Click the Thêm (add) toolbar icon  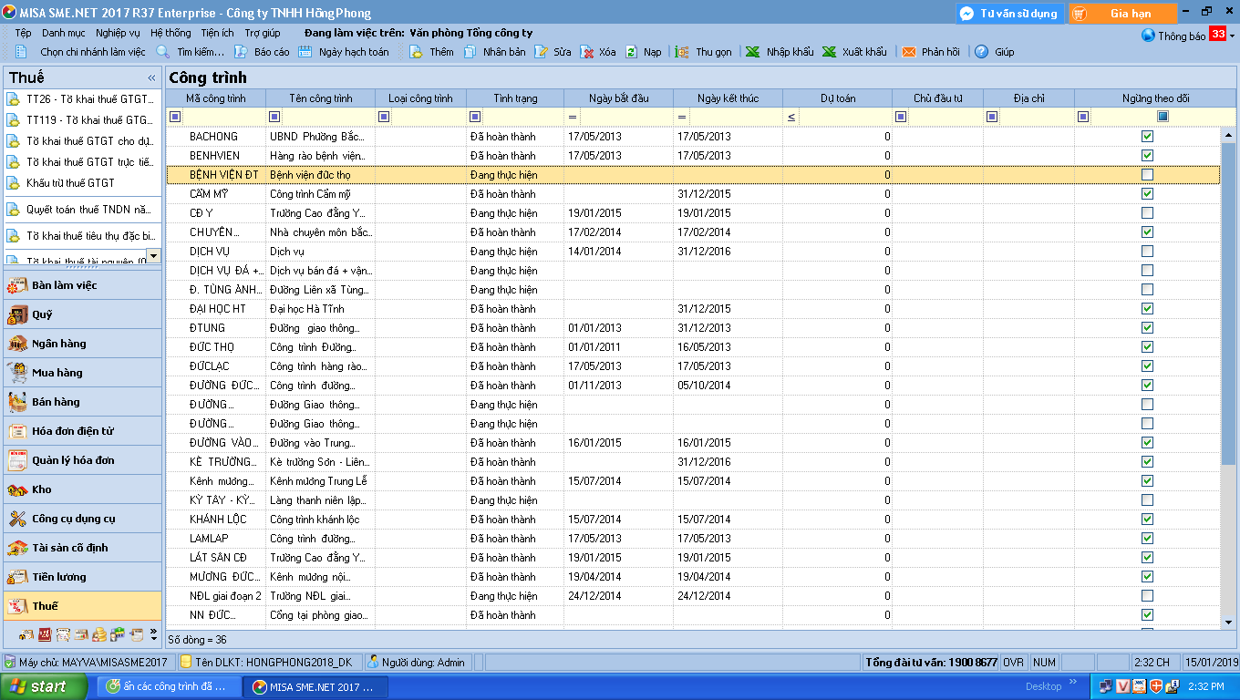click(x=416, y=52)
